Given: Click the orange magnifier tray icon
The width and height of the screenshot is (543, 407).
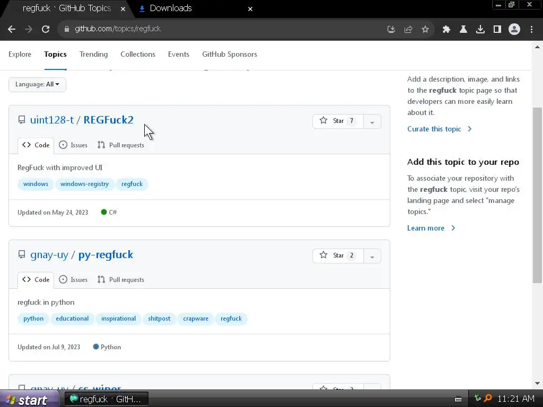Looking at the screenshot, I should pos(488,399).
